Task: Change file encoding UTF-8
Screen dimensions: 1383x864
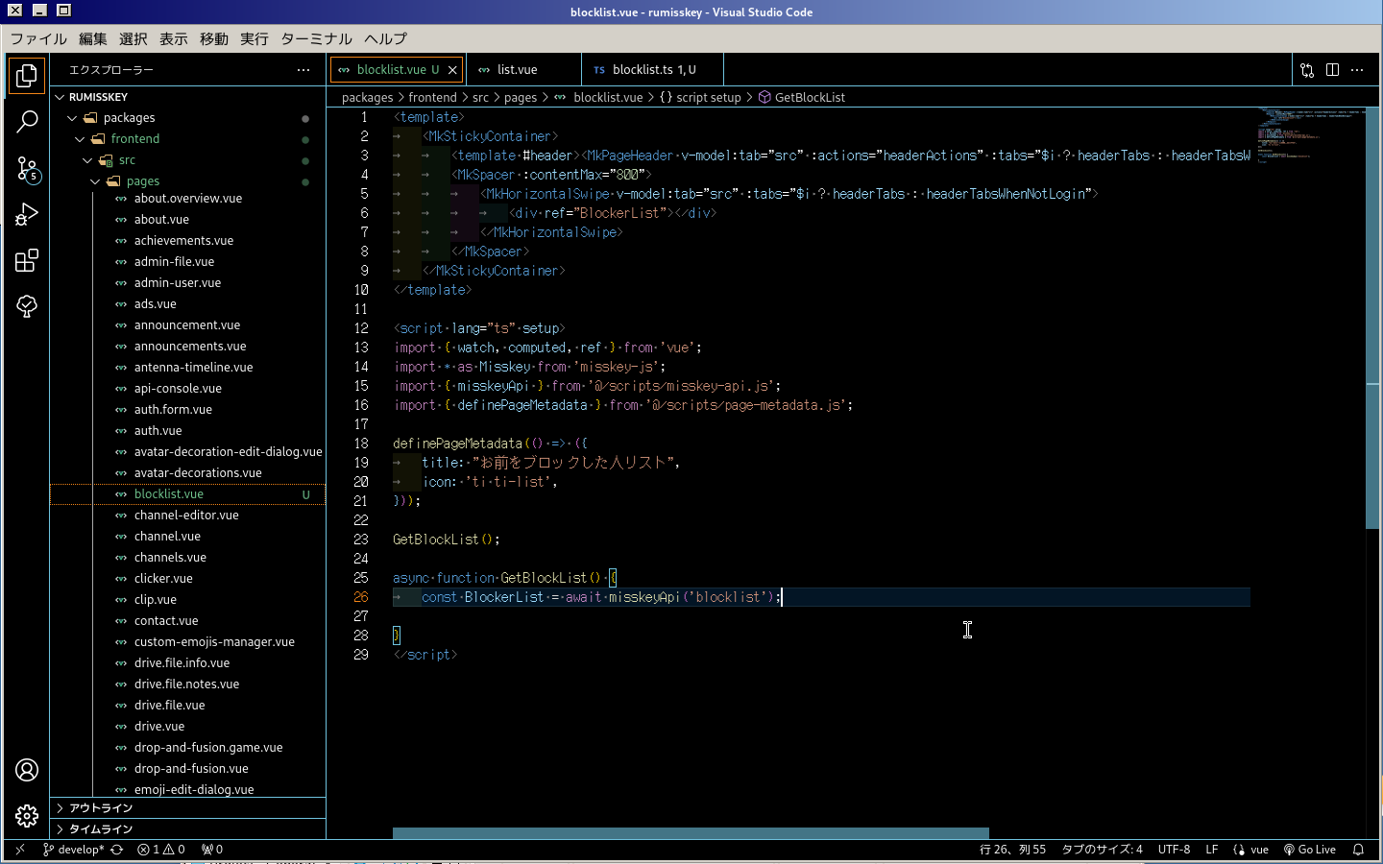Action: coord(1174,850)
